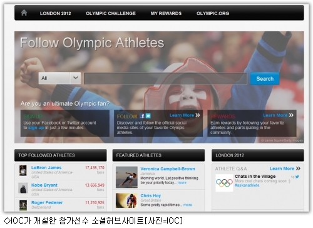Select 'Are you an ultimate Olympic fan?' text
This screenshot has width=313, height=228.
click(x=65, y=103)
